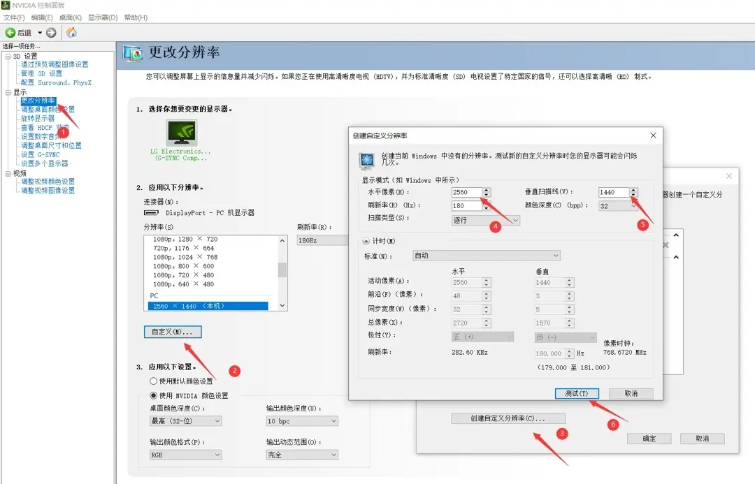Click the forward arrow icon in the toolbar
755x484 pixels.
pos(51,33)
